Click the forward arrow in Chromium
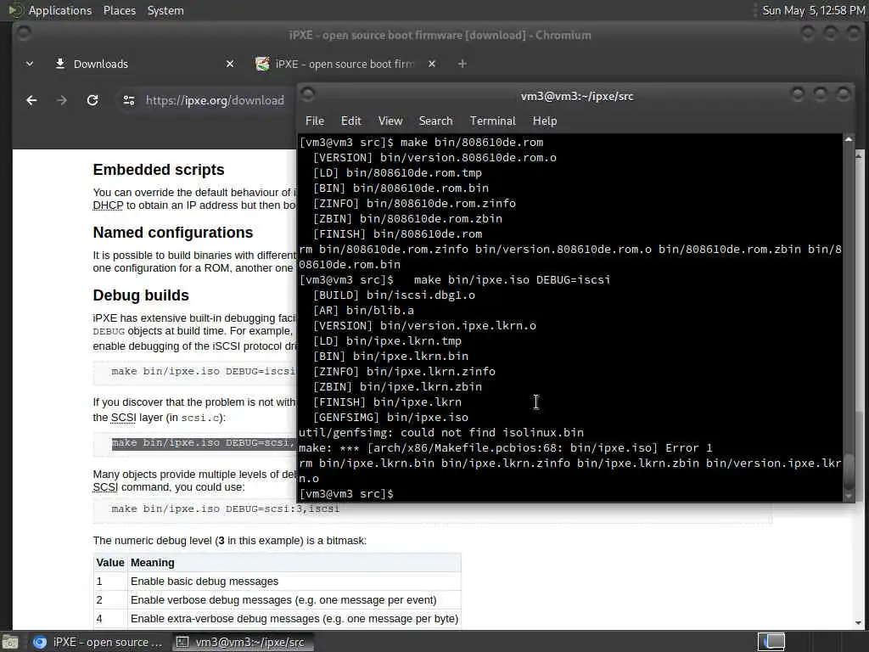This screenshot has height=652, width=869. coord(62,100)
